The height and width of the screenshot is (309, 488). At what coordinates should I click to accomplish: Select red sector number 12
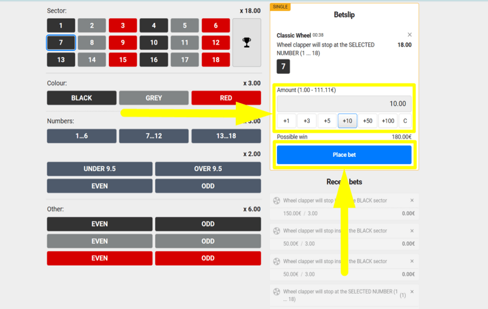(x=216, y=42)
